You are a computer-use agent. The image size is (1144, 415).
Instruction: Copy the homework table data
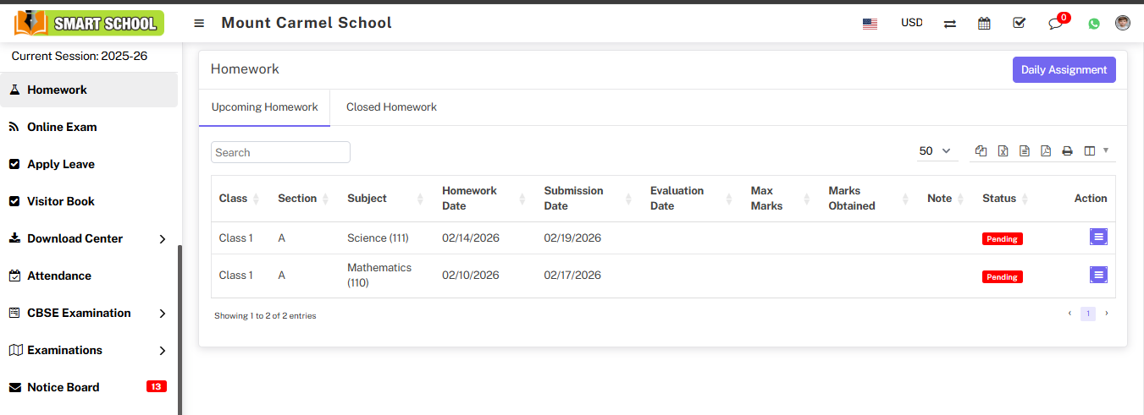coord(981,151)
